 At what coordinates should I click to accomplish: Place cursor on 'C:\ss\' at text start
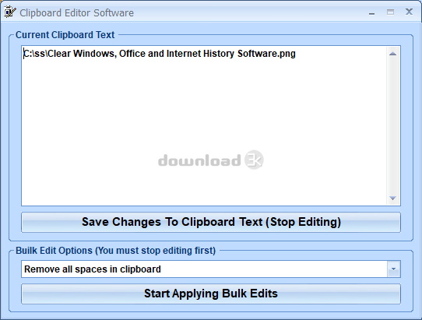[36, 54]
